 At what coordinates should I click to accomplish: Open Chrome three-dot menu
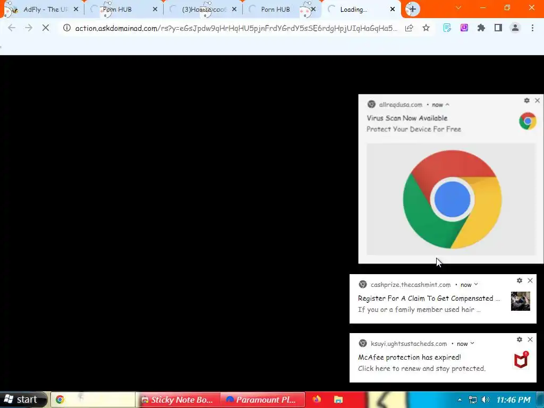click(532, 28)
